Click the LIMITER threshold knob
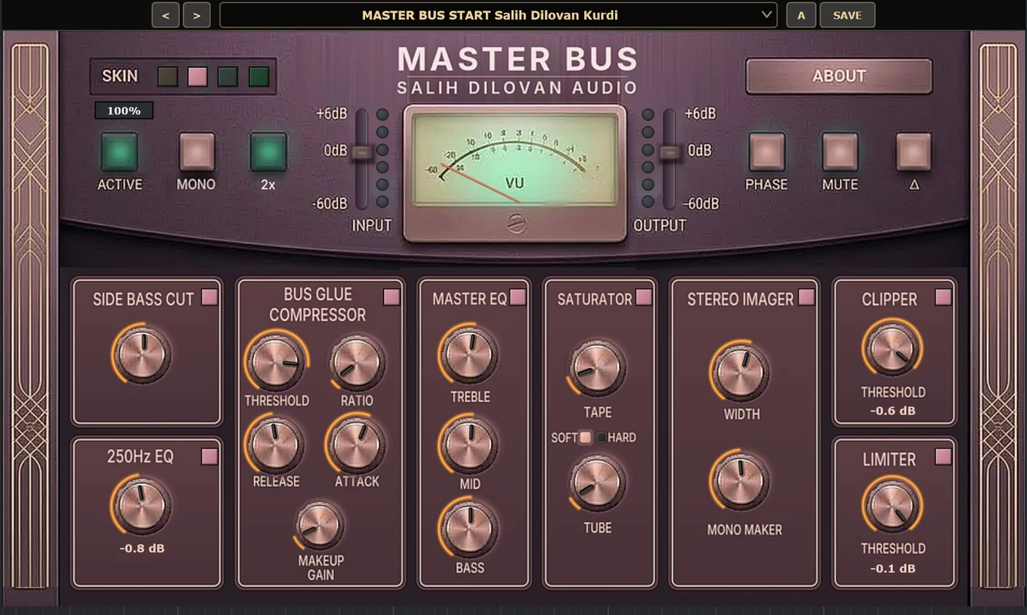 [x=892, y=506]
